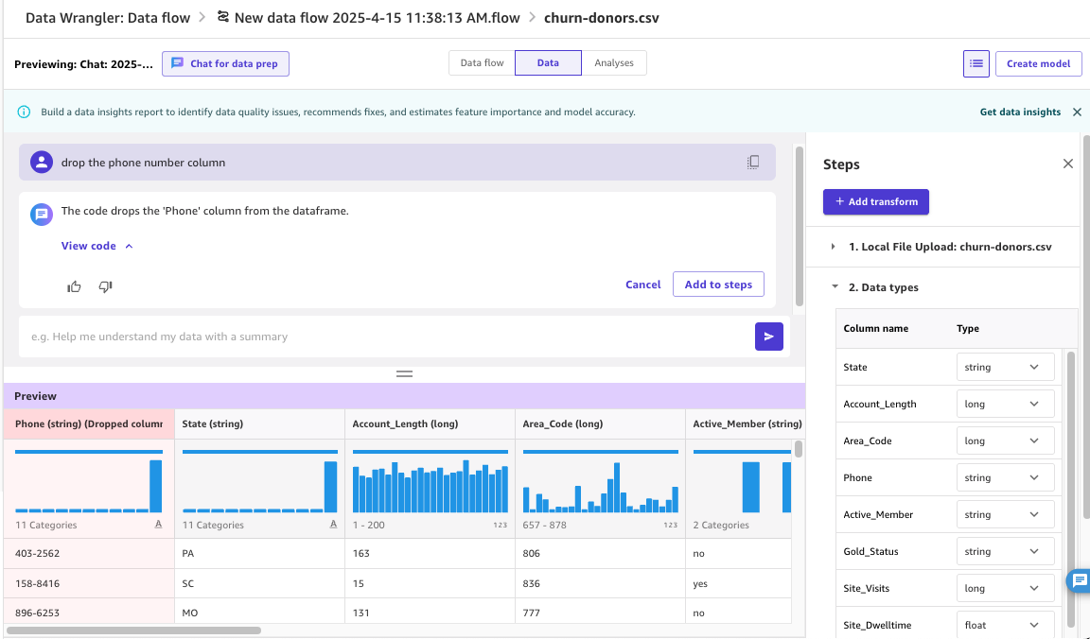
Task: Click the Add to steps button
Action: click(718, 285)
